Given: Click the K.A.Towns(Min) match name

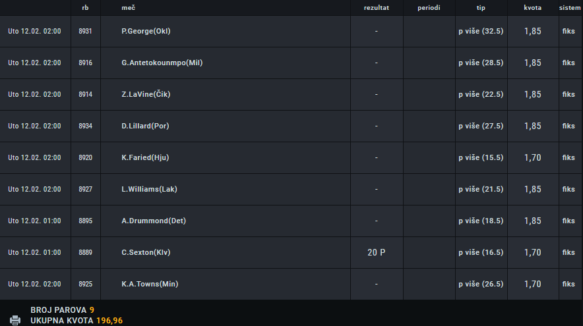Looking at the screenshot, I should [150, 284].
